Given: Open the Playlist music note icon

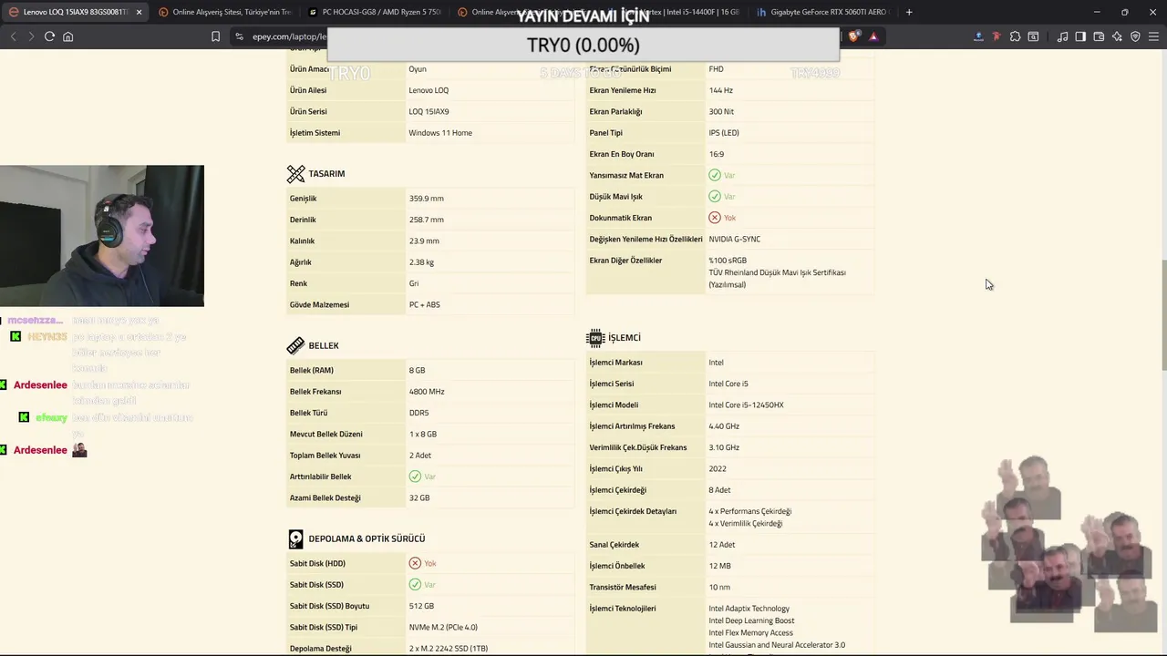Looking at the screenshot, I should (x=1062, y=36).
